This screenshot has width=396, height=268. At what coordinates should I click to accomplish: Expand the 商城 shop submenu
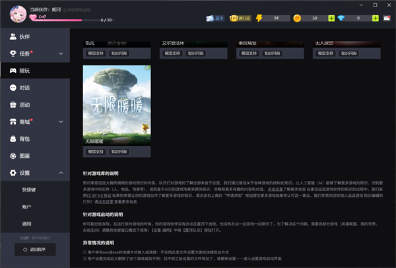(61, 122)
